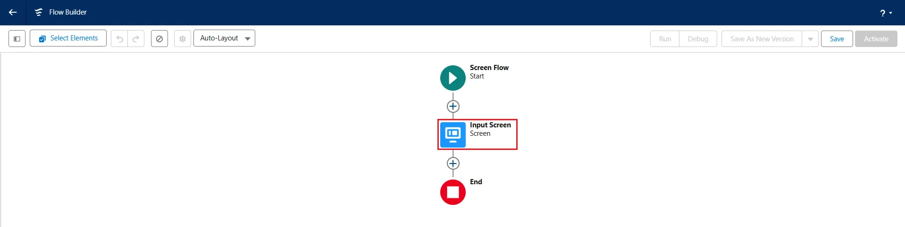The image size is (905, 227).
Task: Click the Select Elements button
Action: click(68, 39)
